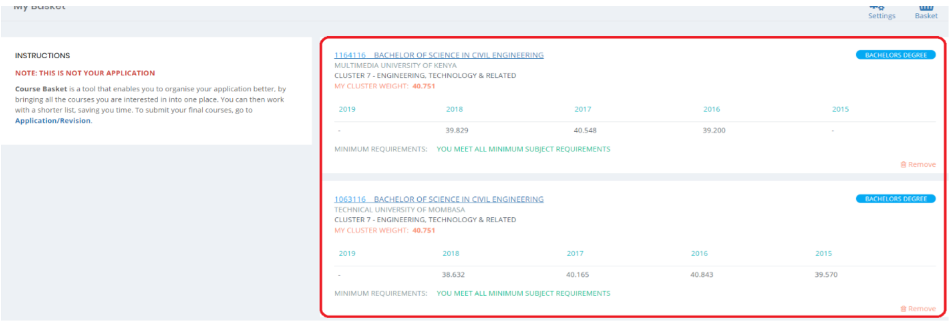Click the 40.843 cutoff value for 2016

701,275
